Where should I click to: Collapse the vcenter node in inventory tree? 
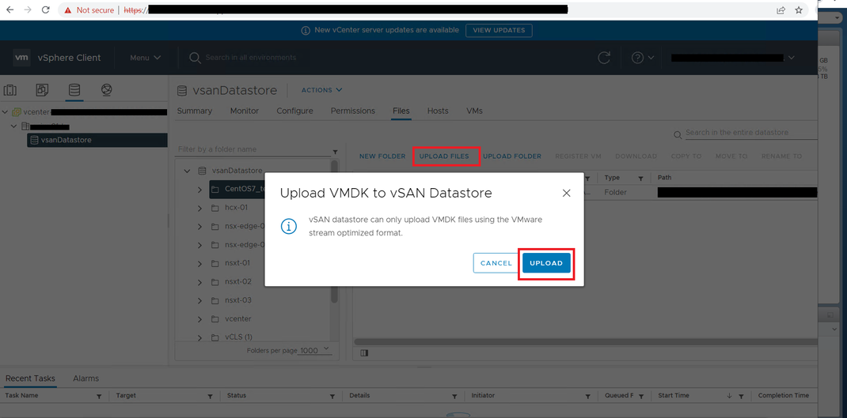tap(6, 112)
